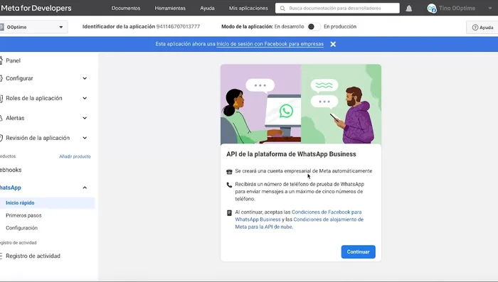This screenshot has width=498, height=282.
Task: Open the Herramientas menu
Action: coord(170,9)
